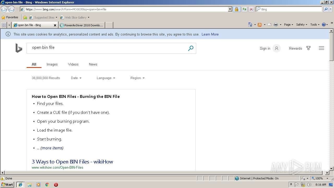Open the Home button dropdown arrow
This screenshot has width=334, height=188.
[x=255, y=25]
